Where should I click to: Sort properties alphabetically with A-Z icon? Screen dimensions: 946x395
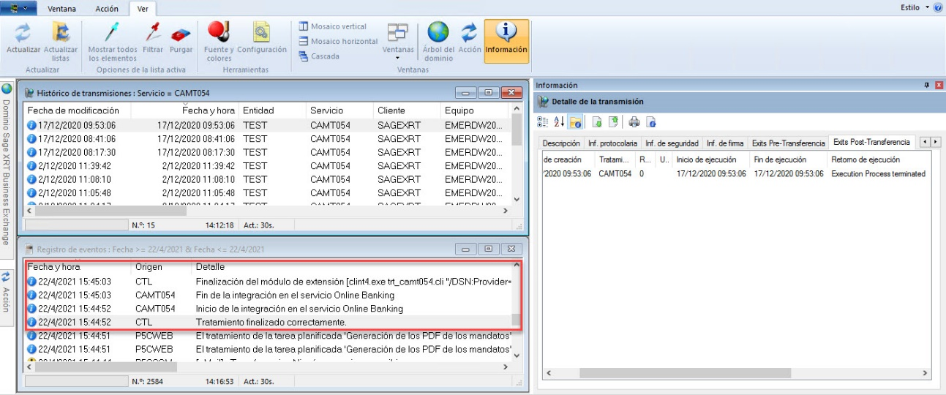click(558, 122)
